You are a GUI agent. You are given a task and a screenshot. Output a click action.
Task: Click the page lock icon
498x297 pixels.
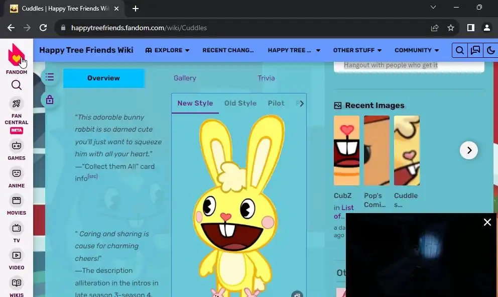pyautogui.click(x=50, y=100)
